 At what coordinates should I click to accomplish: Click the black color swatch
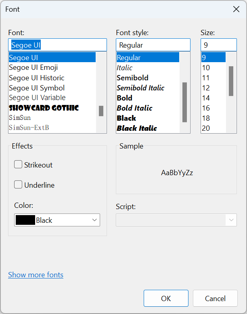tap(25, 220)
